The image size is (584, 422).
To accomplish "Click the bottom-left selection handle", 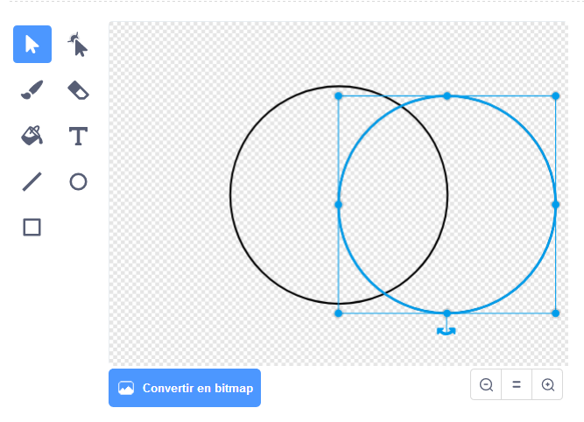I will tap(339, 313).
